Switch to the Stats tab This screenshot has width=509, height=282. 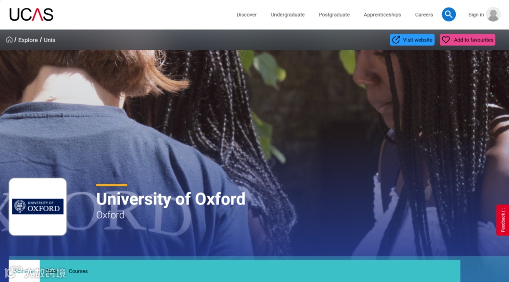[x=52, y=271]
